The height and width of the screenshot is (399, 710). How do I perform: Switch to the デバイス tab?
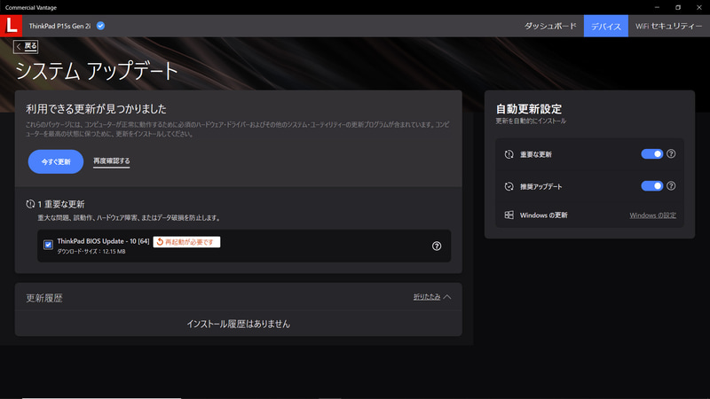tap(606, 26)
